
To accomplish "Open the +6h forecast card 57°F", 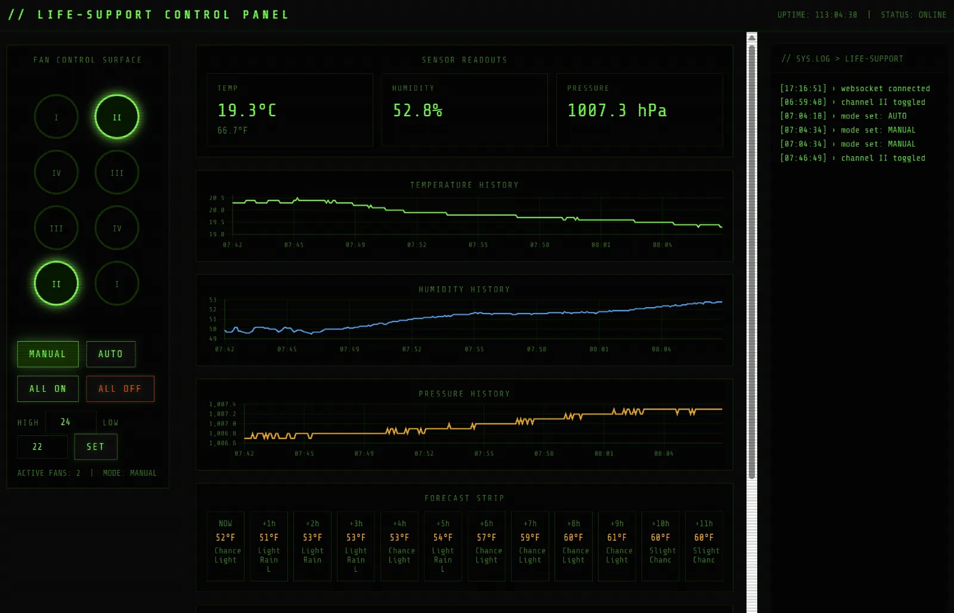I will coord(487,546).
